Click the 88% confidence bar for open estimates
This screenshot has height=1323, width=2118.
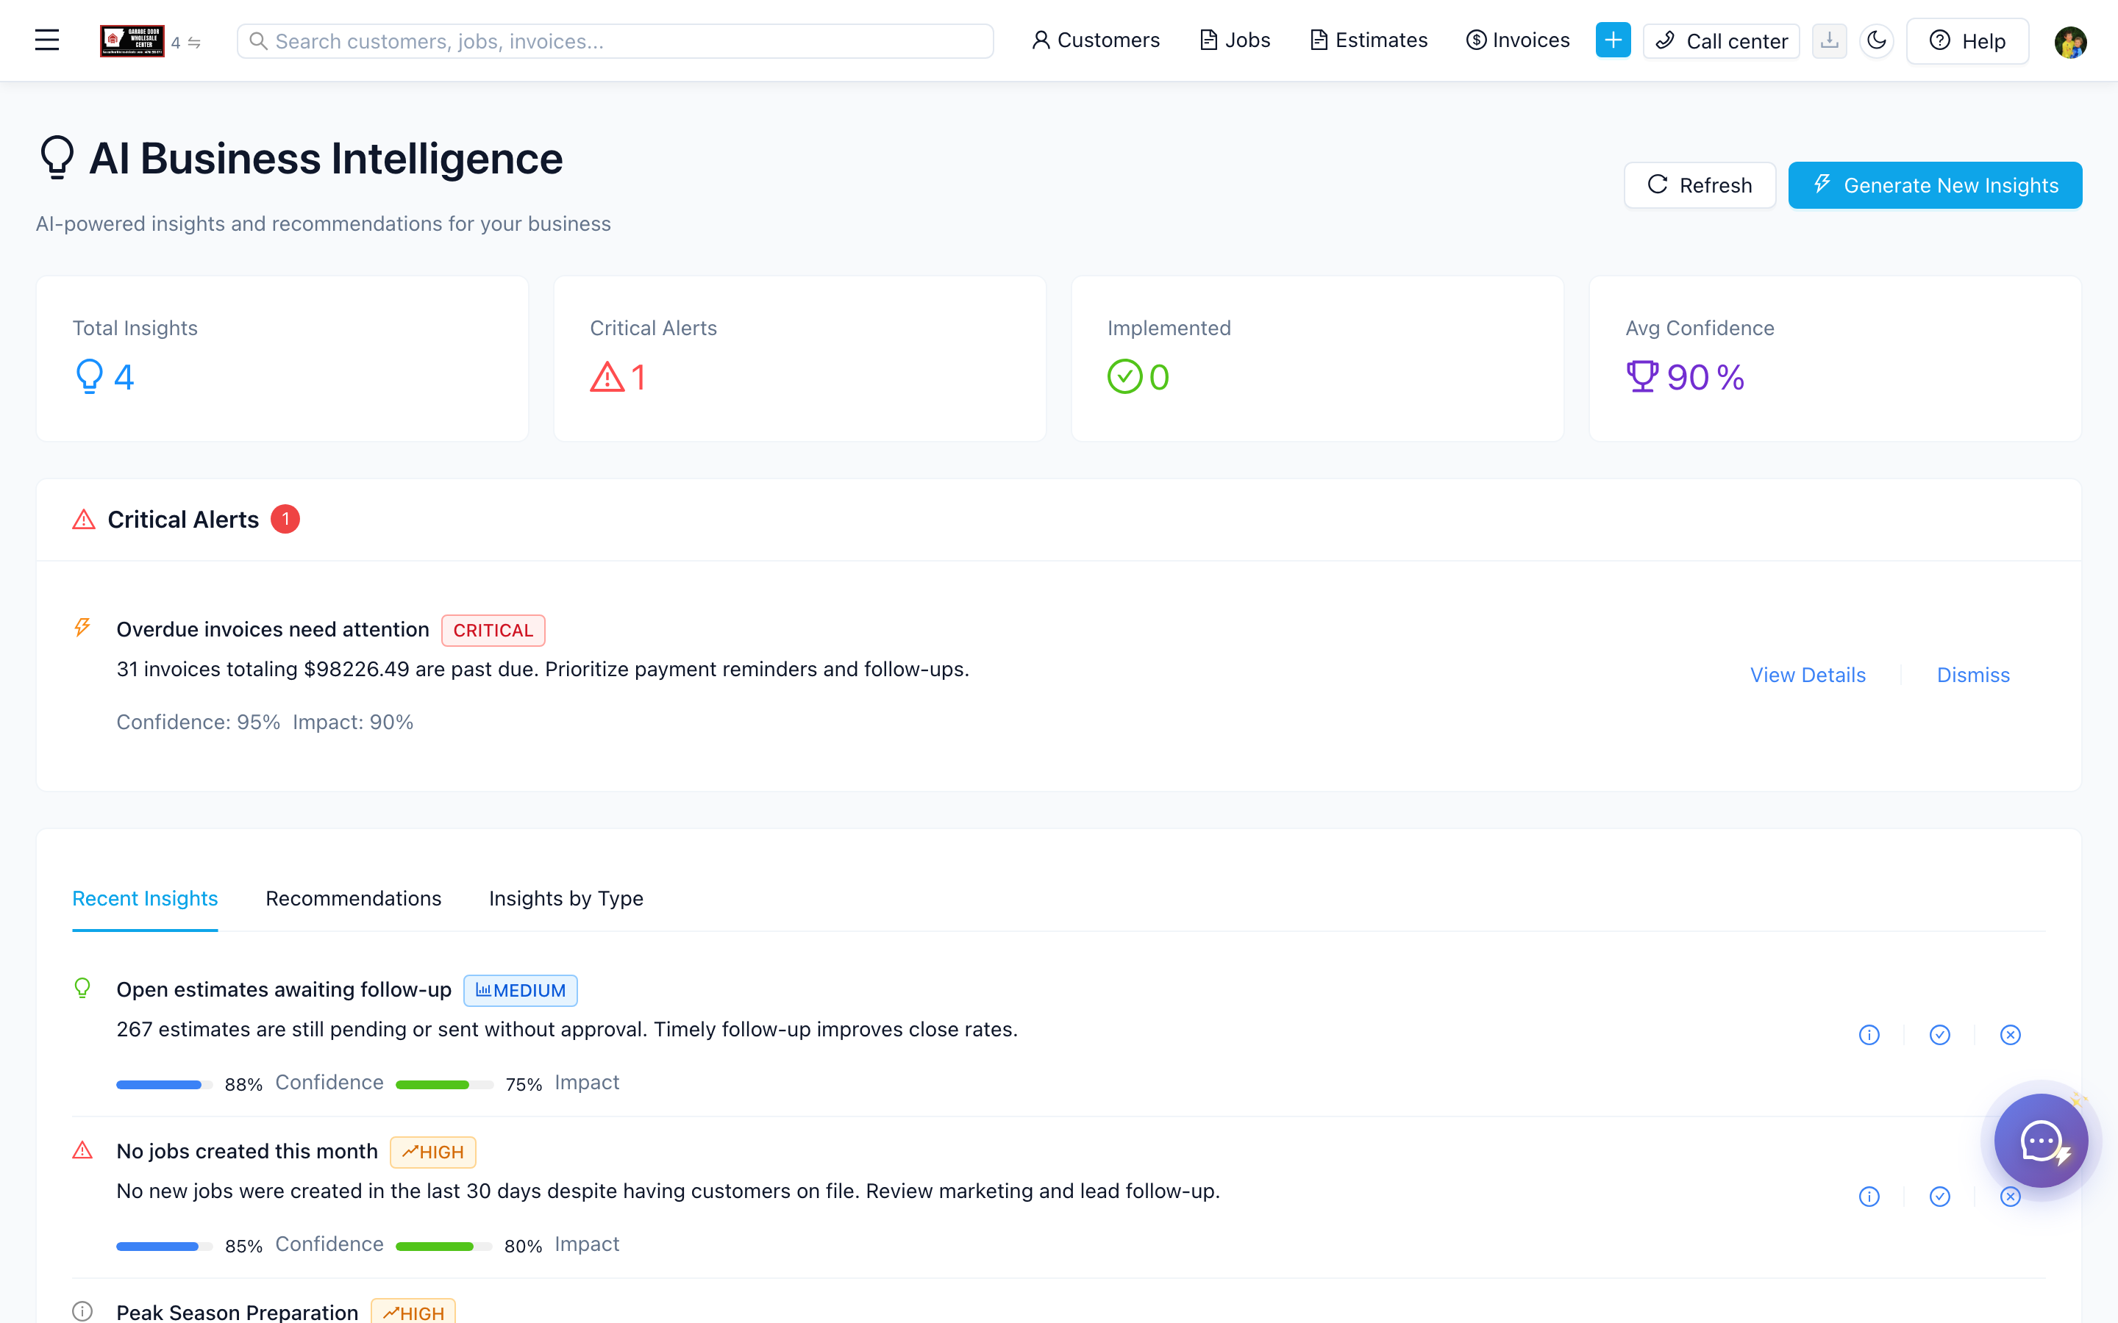[x=165, y=1085]
